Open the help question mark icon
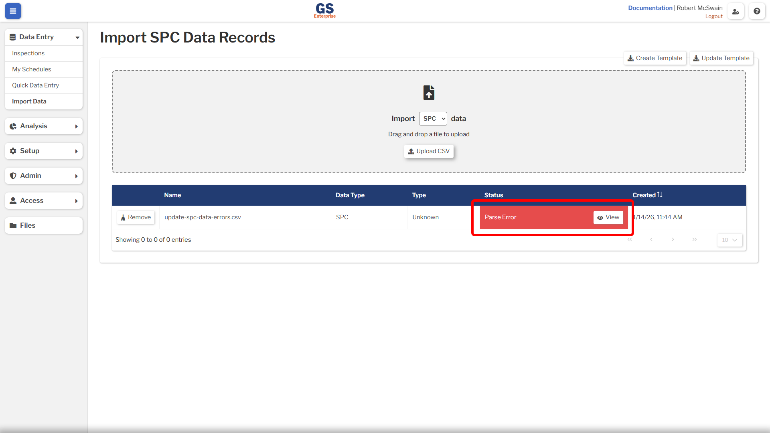The height and width of the screenshot is (433, 770). click(x=757, y=11)
